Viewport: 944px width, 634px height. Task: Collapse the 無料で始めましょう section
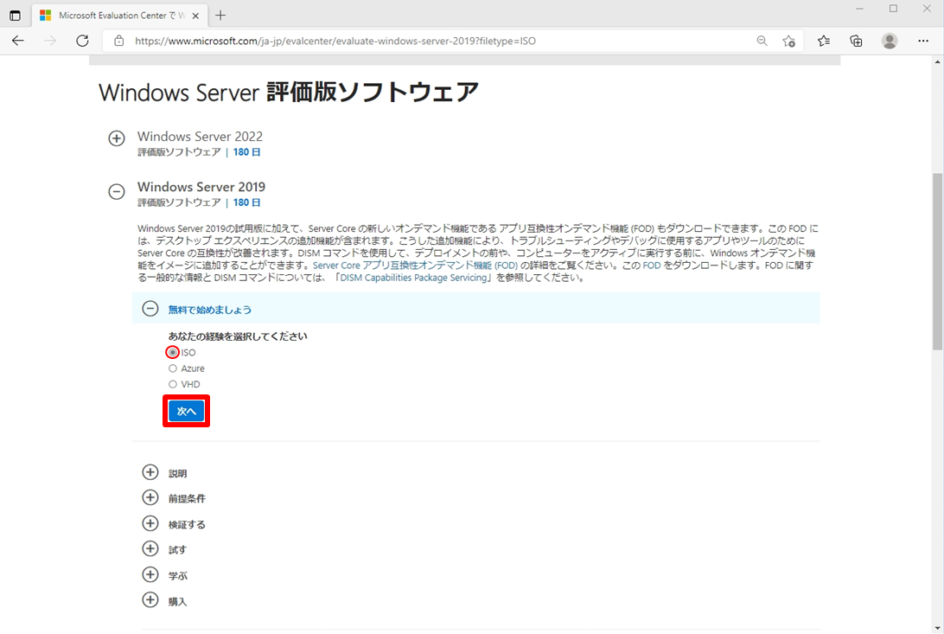pos(150,309)
